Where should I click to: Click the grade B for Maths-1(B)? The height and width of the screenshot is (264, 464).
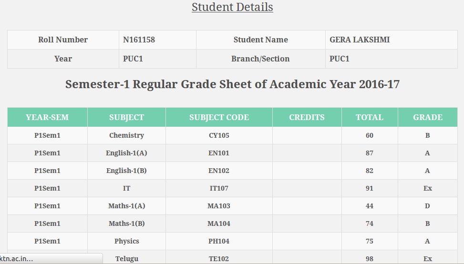click(x=428, y=223)
